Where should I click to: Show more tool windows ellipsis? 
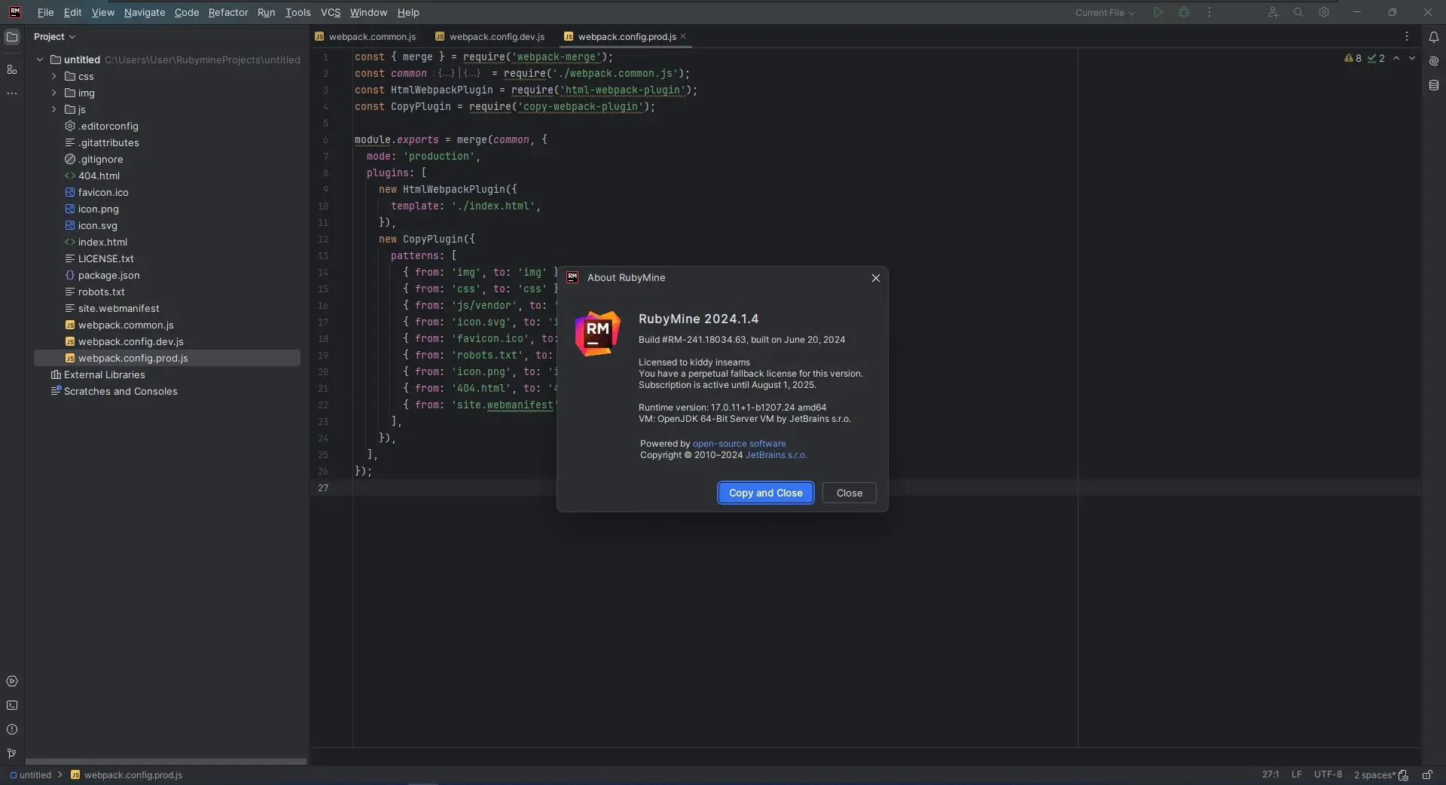[x=12, y=93]
